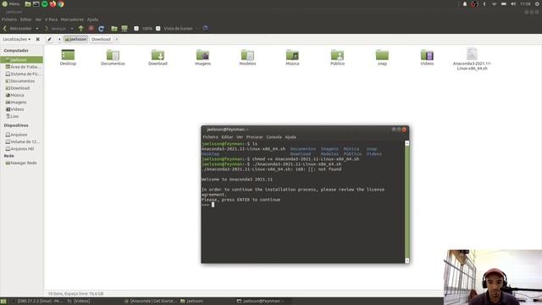This screenshot has height=305, width=542.
Task: Select Documentos folder icon
Action: [x=113, y=58]
